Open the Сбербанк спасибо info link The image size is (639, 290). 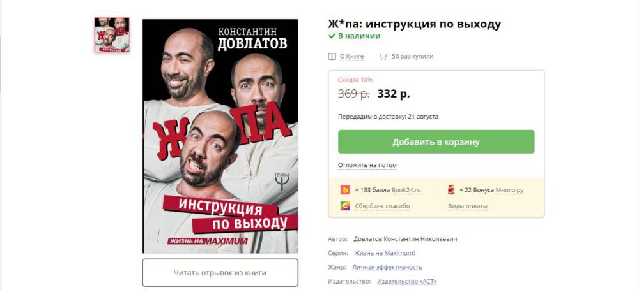382,207
